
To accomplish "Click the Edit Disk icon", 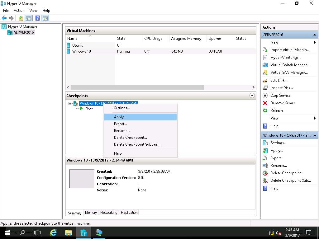I will click(265, 81).
